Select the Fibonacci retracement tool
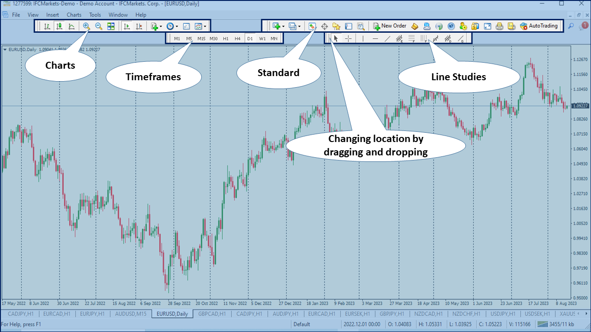Image resolution: width=591 pixels, height=332 pixels. click(x=412, y=39)
